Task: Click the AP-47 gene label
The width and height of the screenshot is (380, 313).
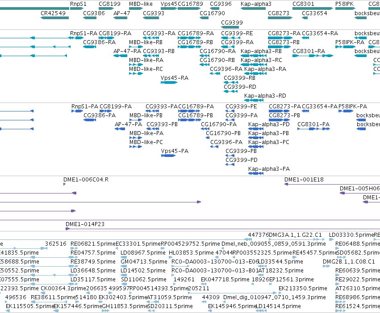Action: (121, 13)
